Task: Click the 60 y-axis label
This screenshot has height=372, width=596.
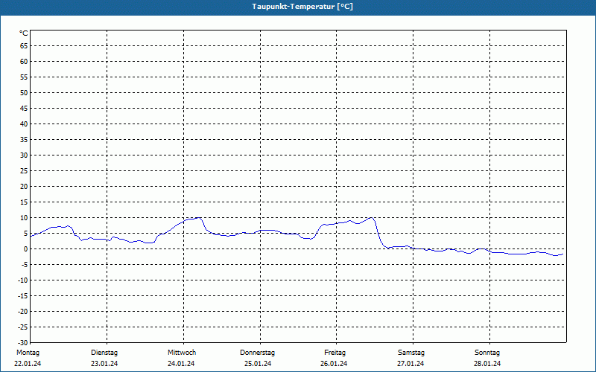Action: click(24, 62)
